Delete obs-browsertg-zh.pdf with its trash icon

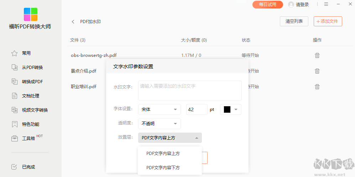(x=317, y=55)
